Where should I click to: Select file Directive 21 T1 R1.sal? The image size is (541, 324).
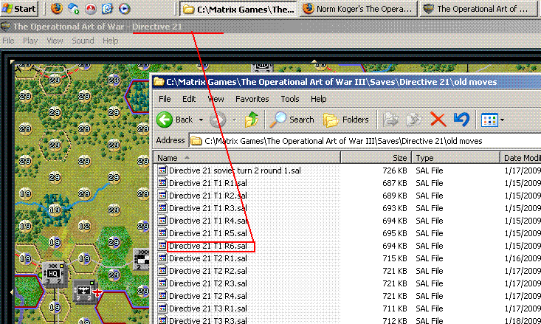(207, 183)
